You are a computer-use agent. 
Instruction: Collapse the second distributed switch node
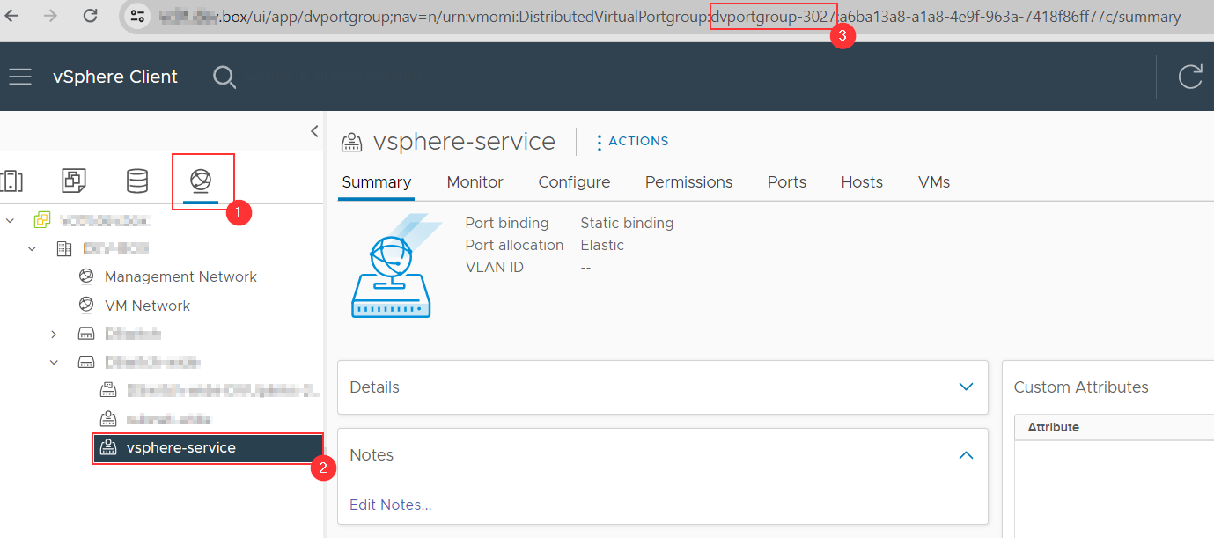pos(54,362)
